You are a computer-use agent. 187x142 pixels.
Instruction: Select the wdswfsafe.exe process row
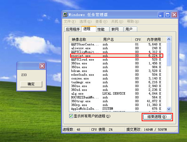click(x=117, y=75)
